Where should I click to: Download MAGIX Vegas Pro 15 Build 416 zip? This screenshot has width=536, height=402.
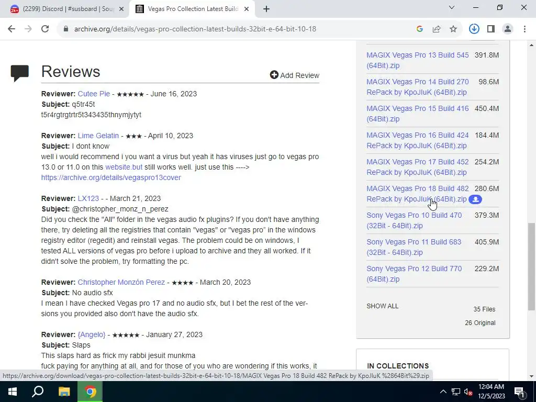(x=417, y=114)
